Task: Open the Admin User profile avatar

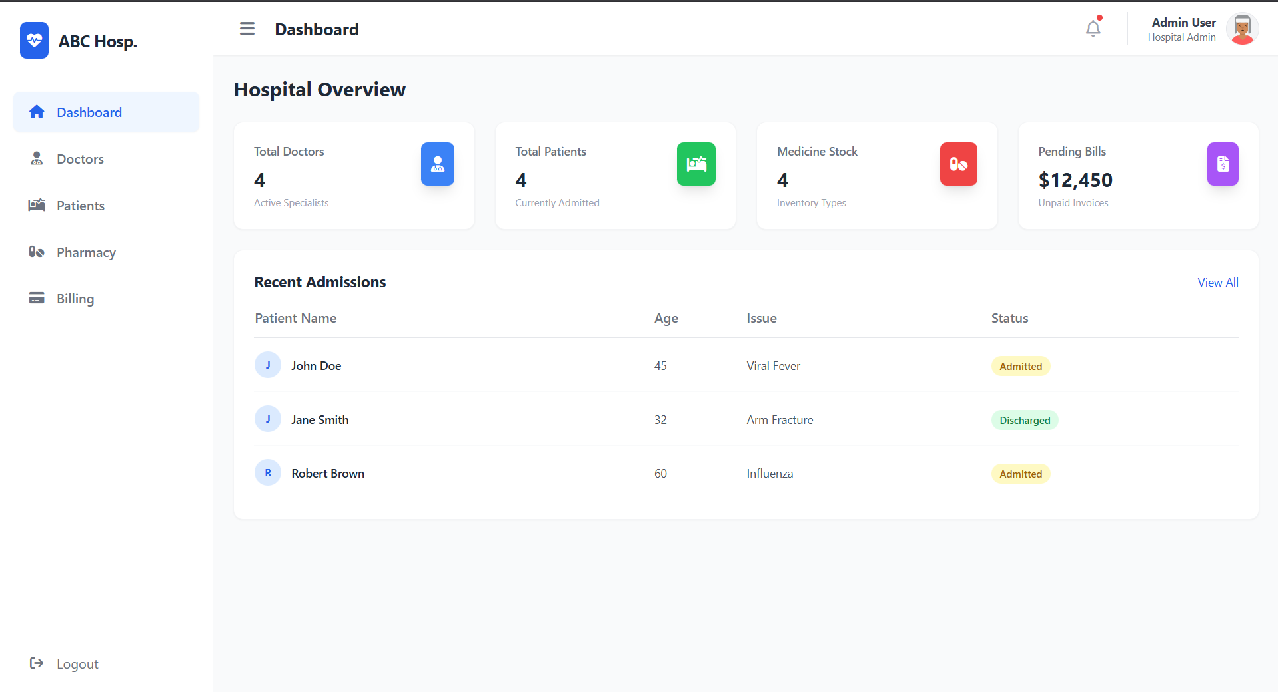Action: click(1242, 29)
